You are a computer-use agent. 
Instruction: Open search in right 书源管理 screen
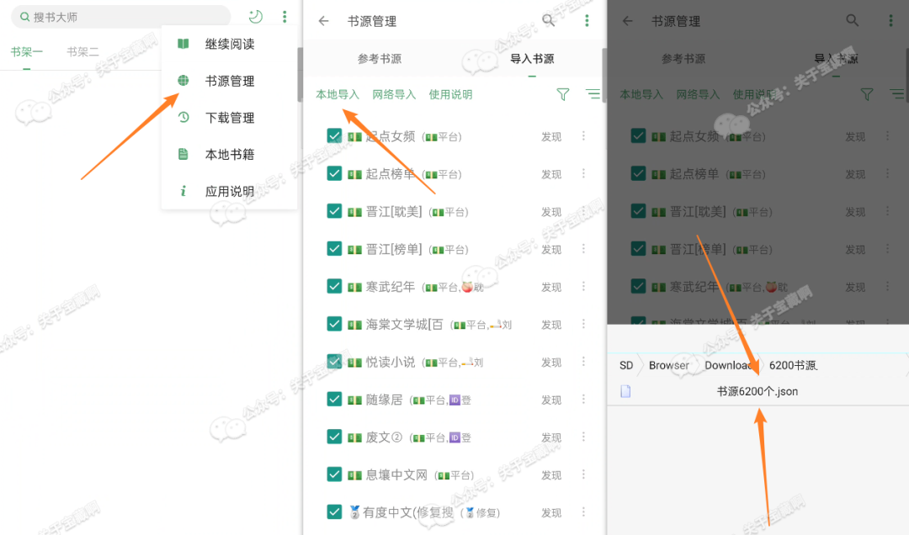(x=852, y=21)
